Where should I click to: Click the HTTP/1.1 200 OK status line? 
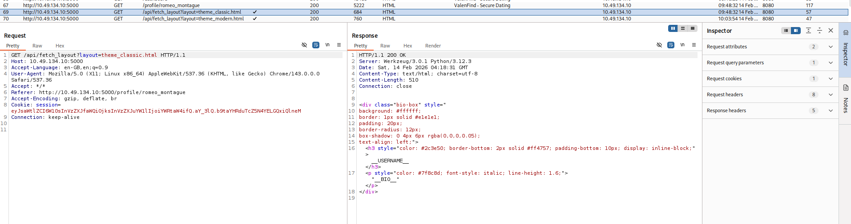(x=383, y=55)
